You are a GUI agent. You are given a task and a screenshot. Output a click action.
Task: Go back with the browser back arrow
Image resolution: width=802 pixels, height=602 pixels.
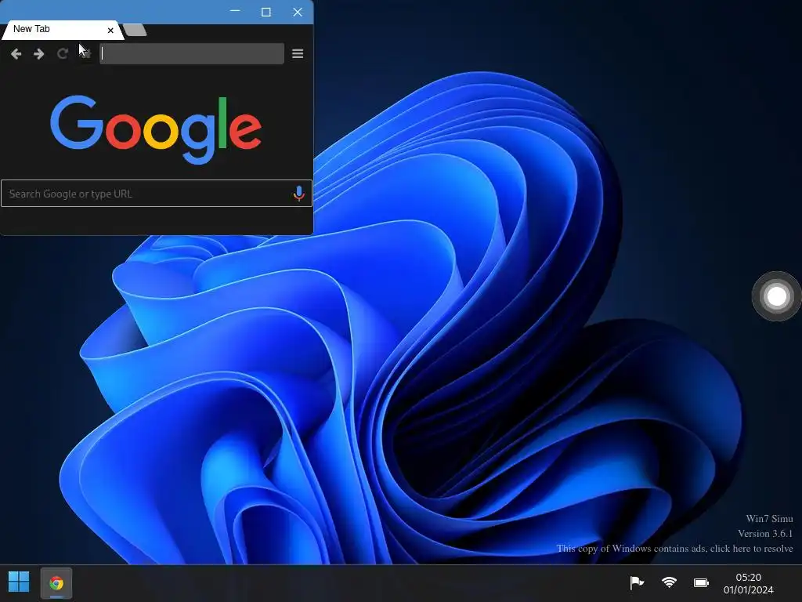(16, 54)
